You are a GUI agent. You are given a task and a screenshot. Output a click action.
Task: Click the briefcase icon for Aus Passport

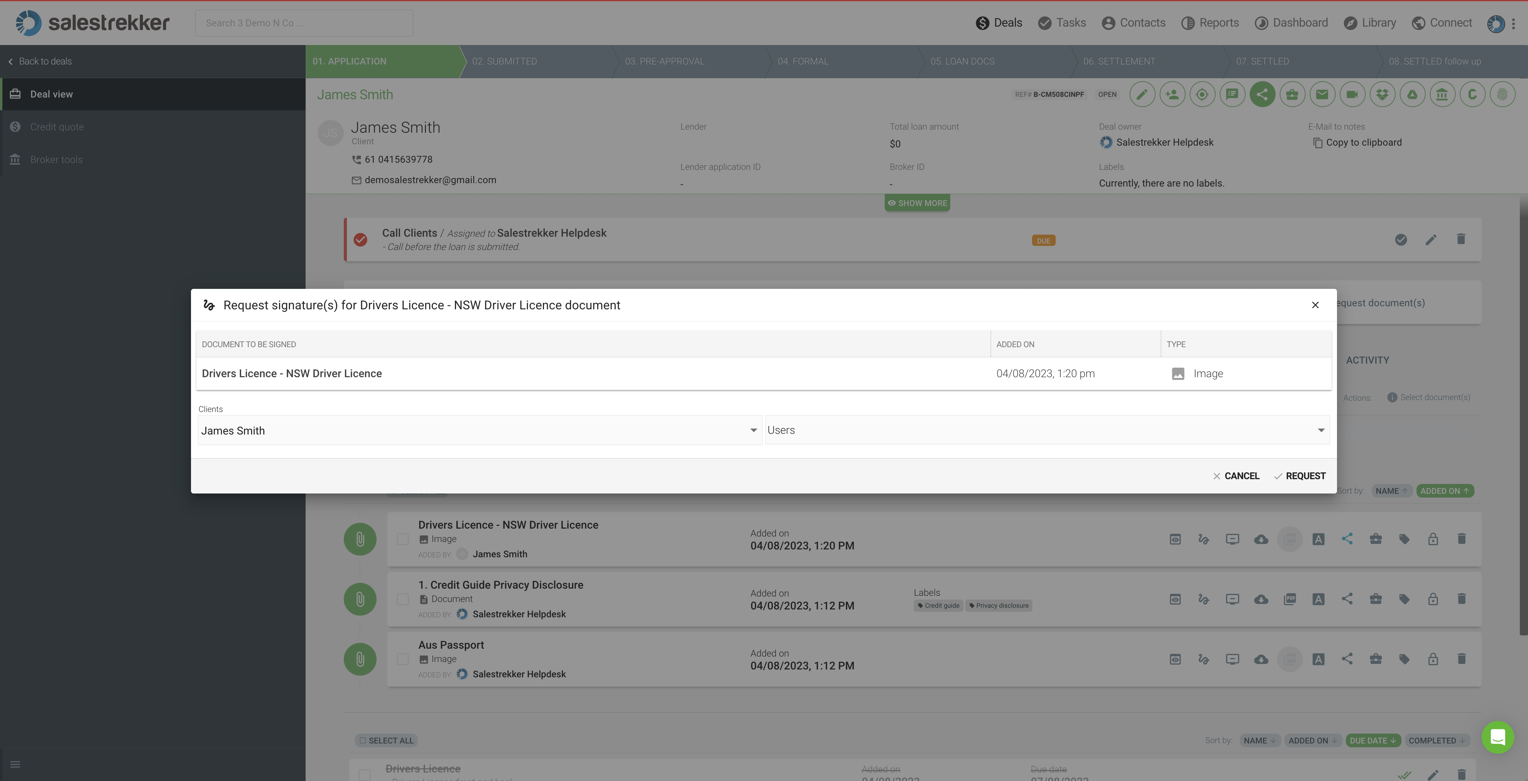1376,659
